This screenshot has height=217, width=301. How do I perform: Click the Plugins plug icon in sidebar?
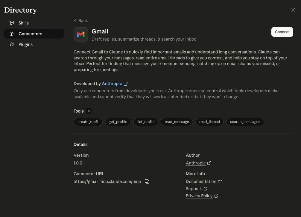coord(12,44)
